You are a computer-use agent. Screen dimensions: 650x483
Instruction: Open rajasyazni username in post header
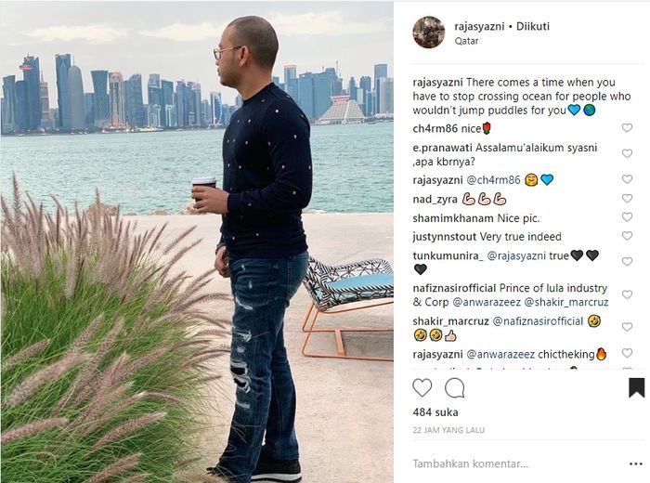coord(479,27)
